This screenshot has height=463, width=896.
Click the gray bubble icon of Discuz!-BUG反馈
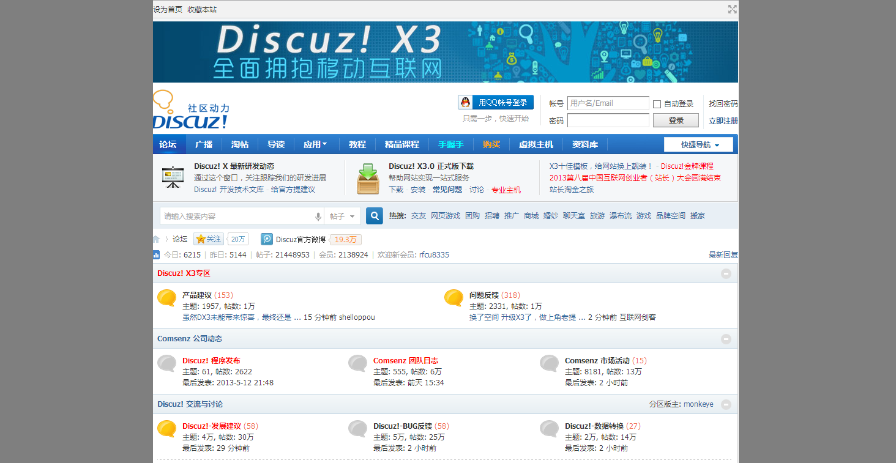pyautogui.click(x=358, y=429)
